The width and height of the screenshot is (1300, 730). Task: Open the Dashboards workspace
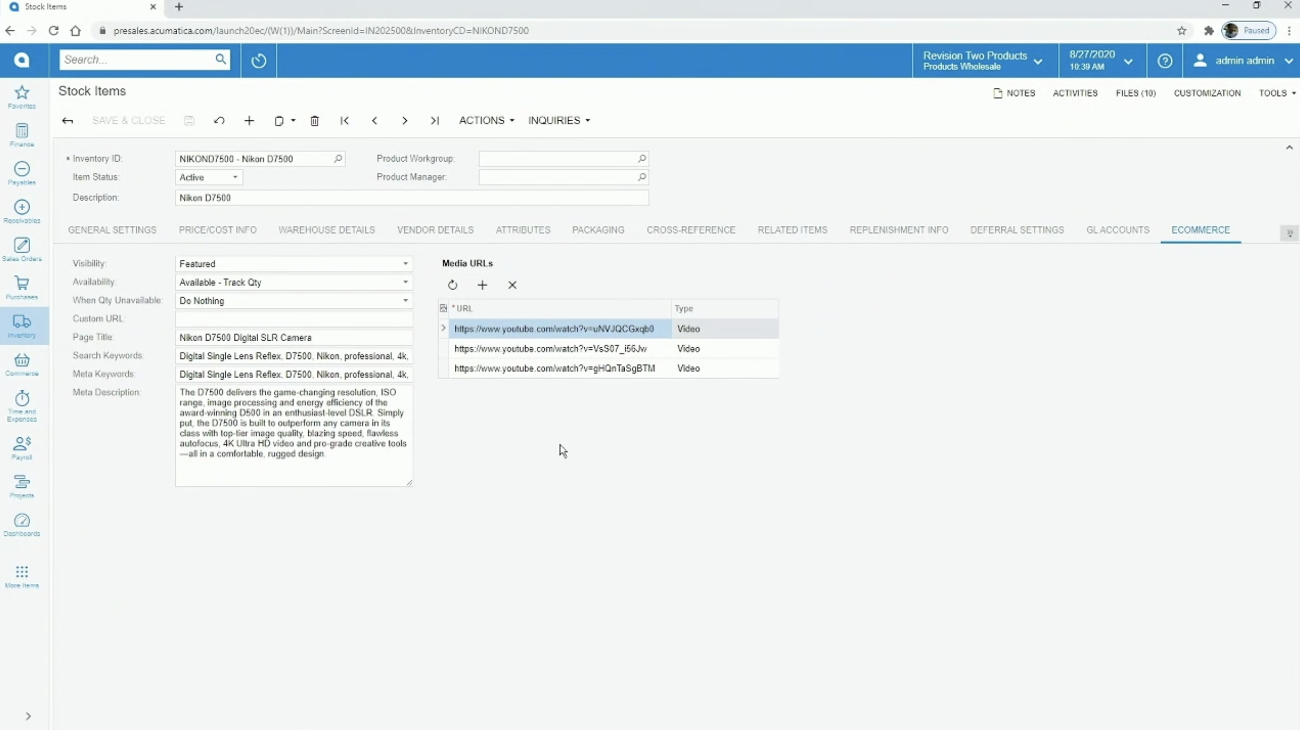pyautogui.click(x=22, y=525)
